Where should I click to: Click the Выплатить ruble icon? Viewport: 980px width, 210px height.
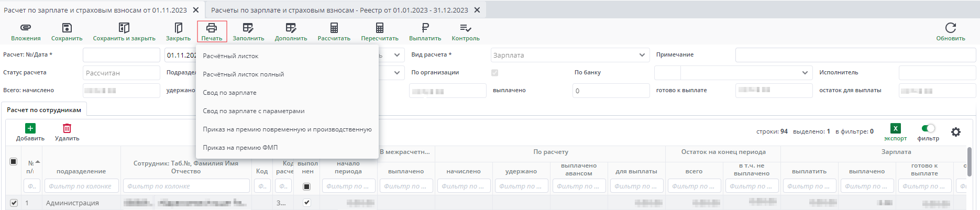[425, 28]
